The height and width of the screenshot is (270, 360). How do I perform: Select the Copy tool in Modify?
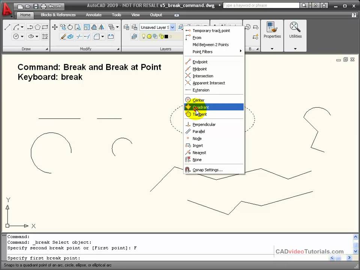click(x=63, y=27)
